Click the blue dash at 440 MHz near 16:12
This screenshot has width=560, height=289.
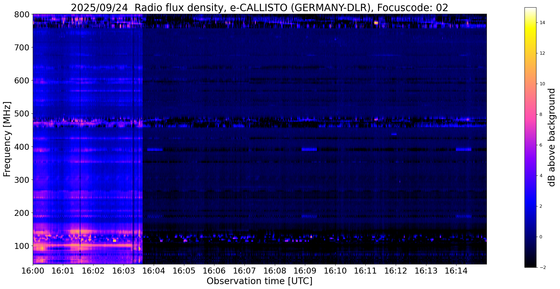coord(394,134)
